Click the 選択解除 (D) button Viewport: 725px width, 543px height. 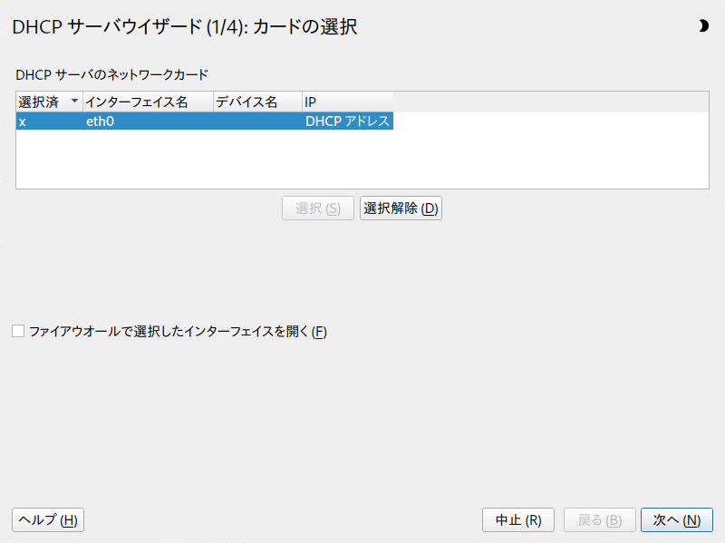pos(401,208)
